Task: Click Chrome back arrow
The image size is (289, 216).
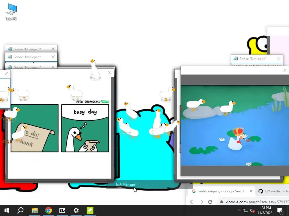Action: (x=192, y=202)
